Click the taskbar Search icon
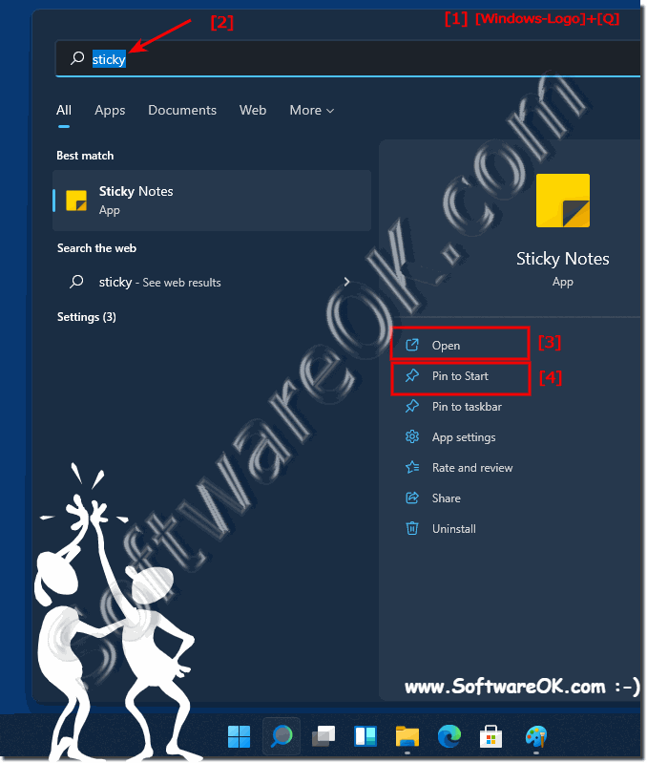647x763 pixels. pyautogui.click(x=282, y=736)
